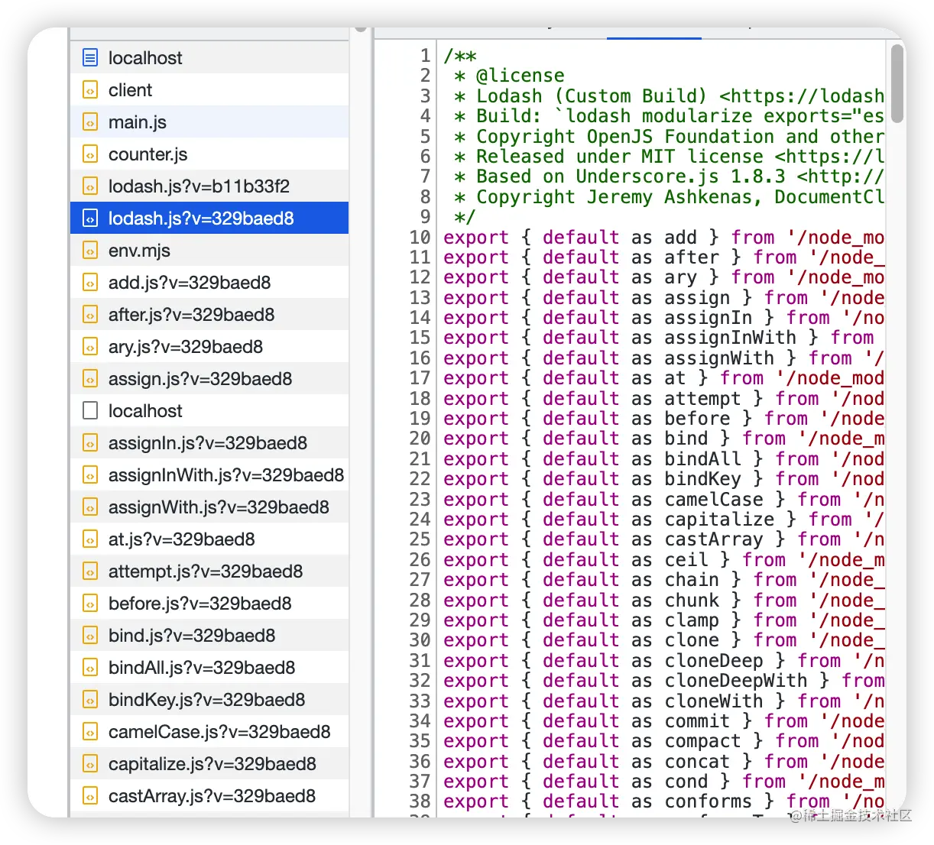Click the icon beside bindKey.js?v=329baed8
This screenshot has width=934, height=845.
coord(90,700)
